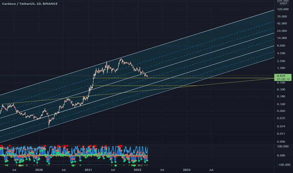293x173 pixels.
Task: Select the yellow horizontal line near 0.400
Action: coord(145,86)
